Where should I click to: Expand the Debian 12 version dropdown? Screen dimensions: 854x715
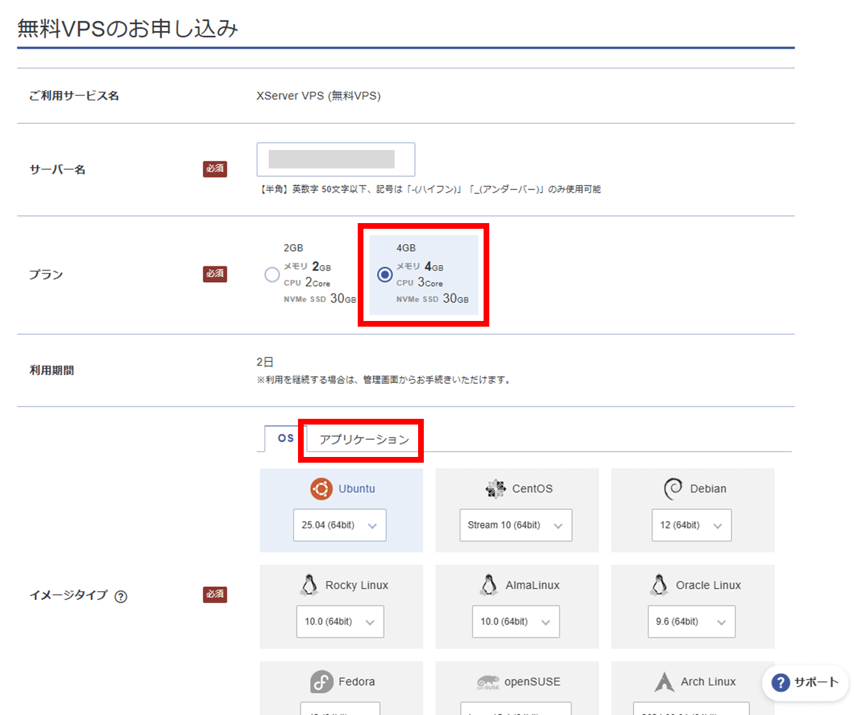[x=691, y=525]
